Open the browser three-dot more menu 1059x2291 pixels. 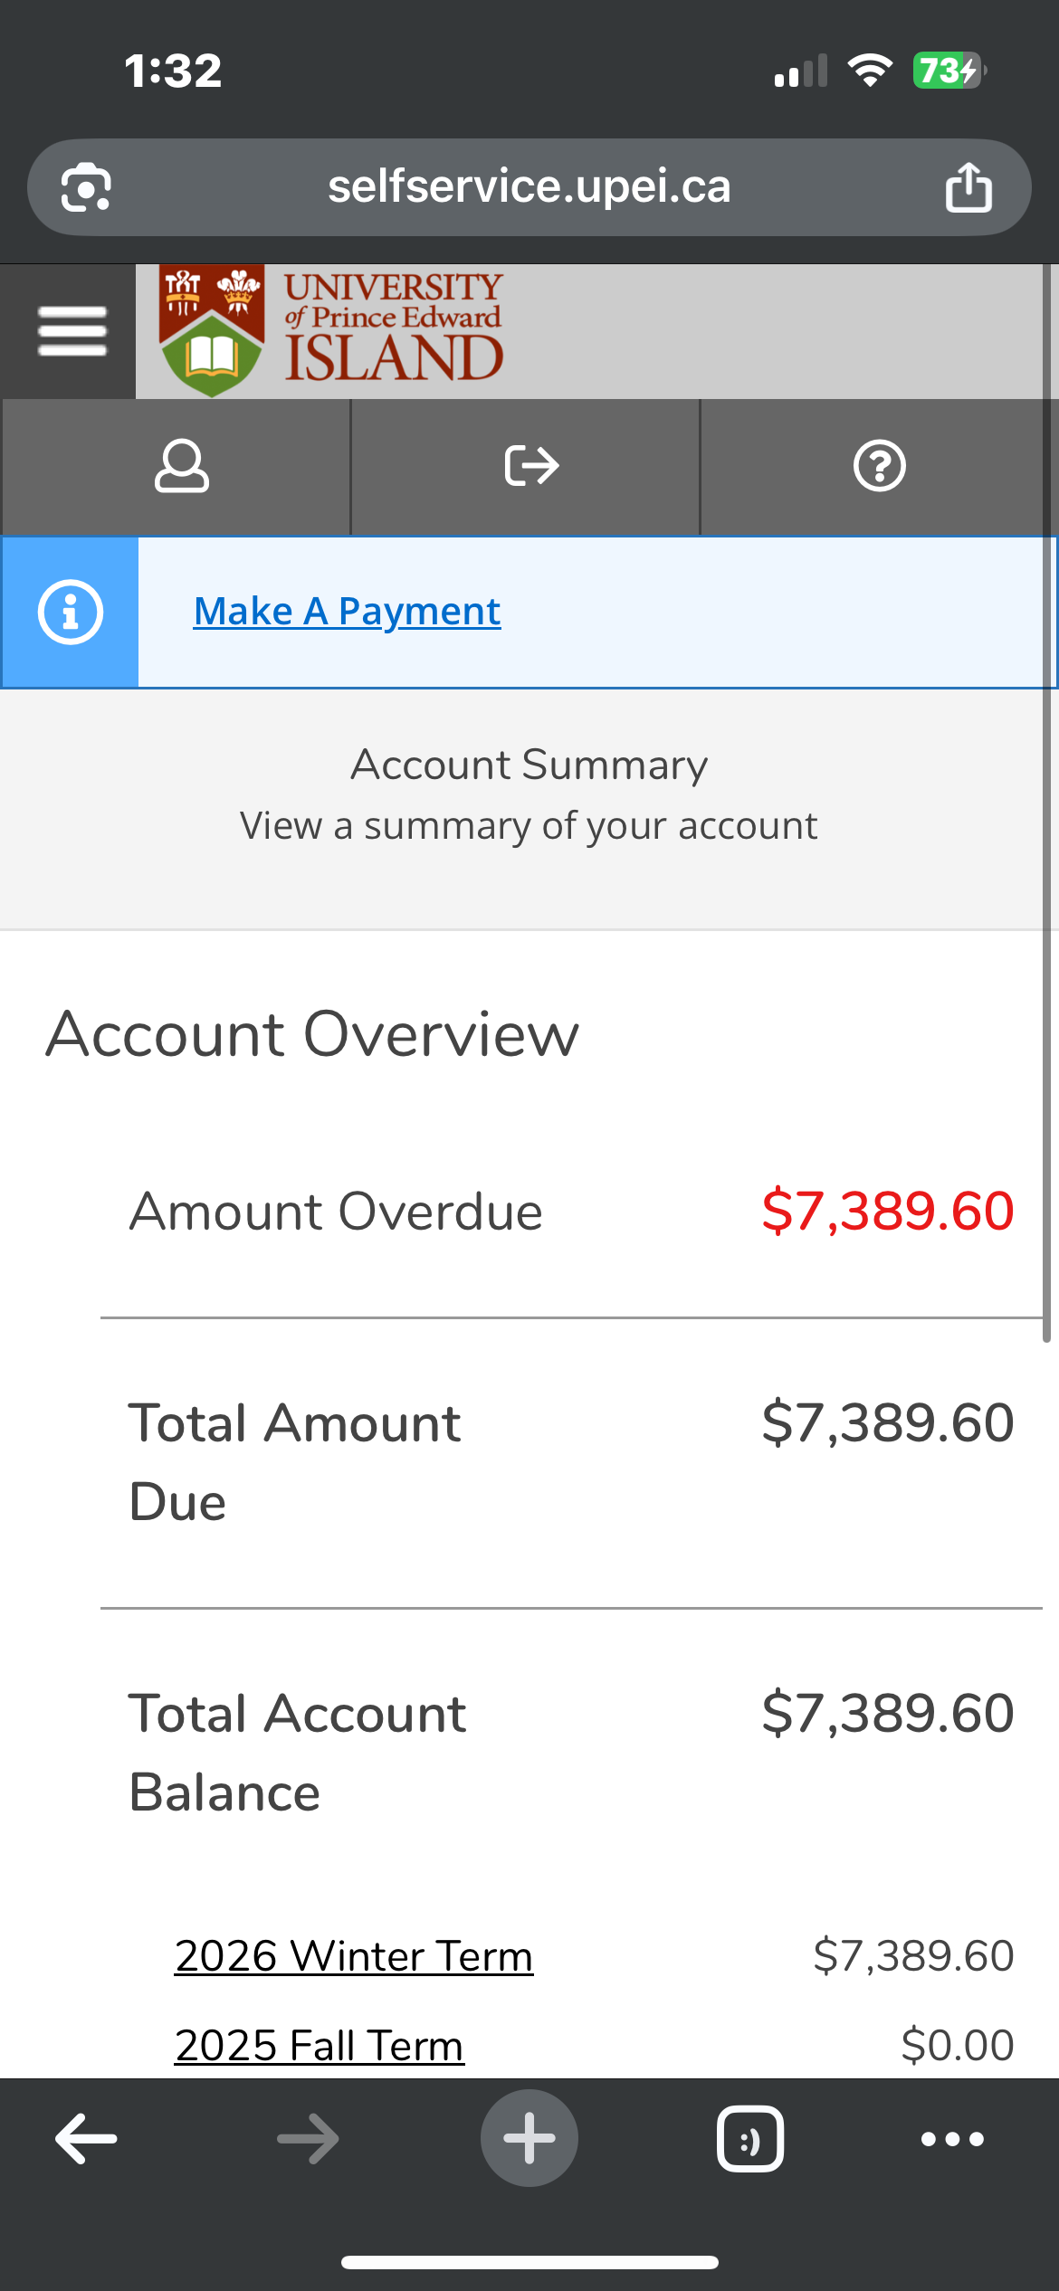point(952,2139)
